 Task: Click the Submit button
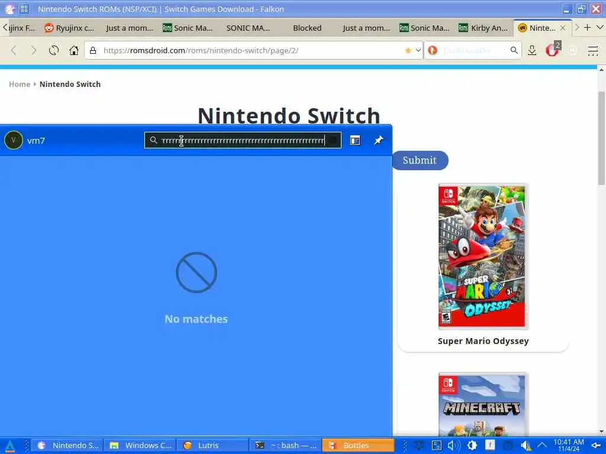click(x=420, y=160)
